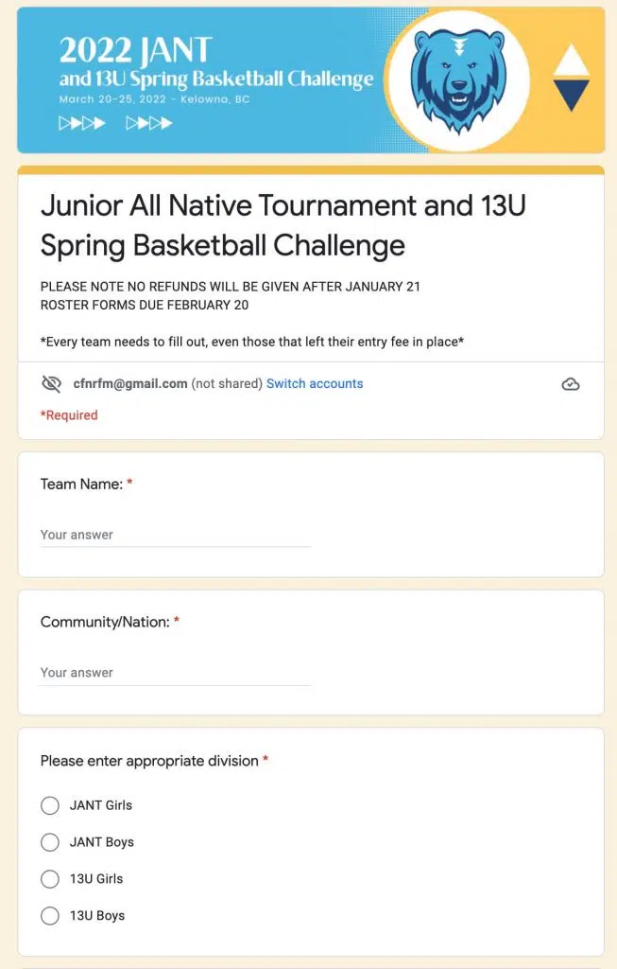Click the Team Name question label

pyautogui.click(x=81, y=484)
